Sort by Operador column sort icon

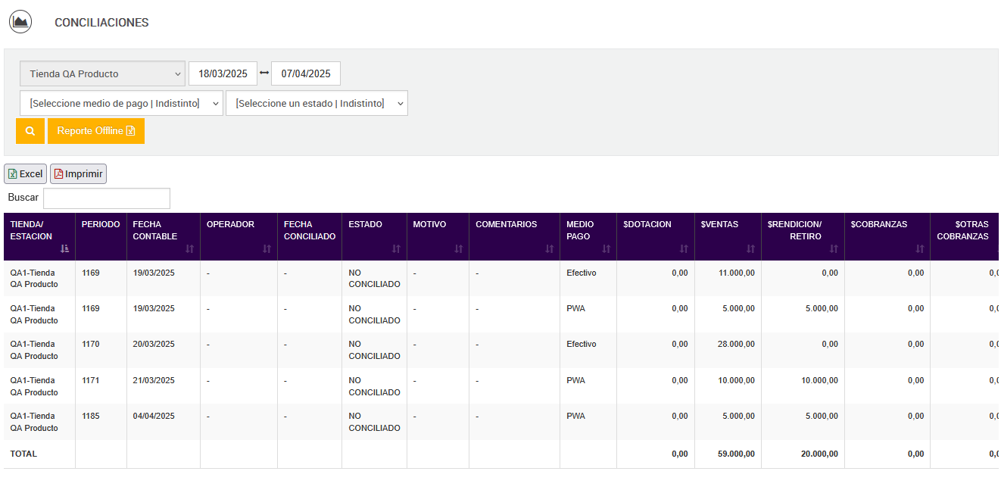click(x=267, y=248)
